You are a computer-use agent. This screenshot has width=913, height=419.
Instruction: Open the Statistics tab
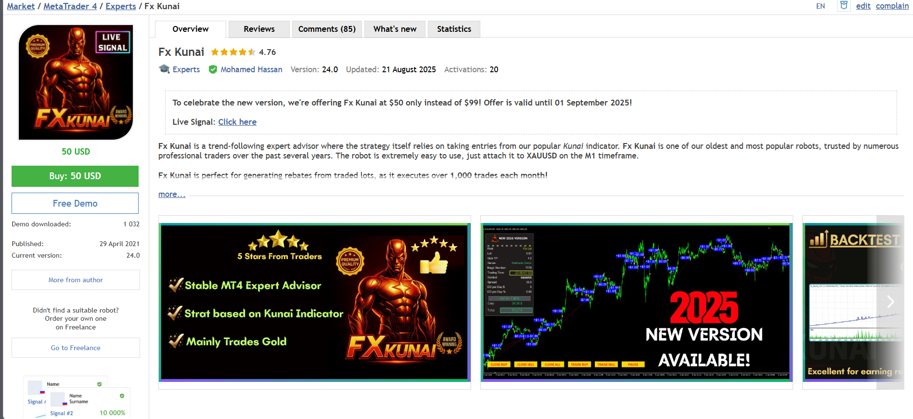[454, 29]
